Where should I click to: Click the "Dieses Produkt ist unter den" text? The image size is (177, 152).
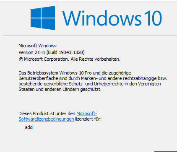click(47, 113)
